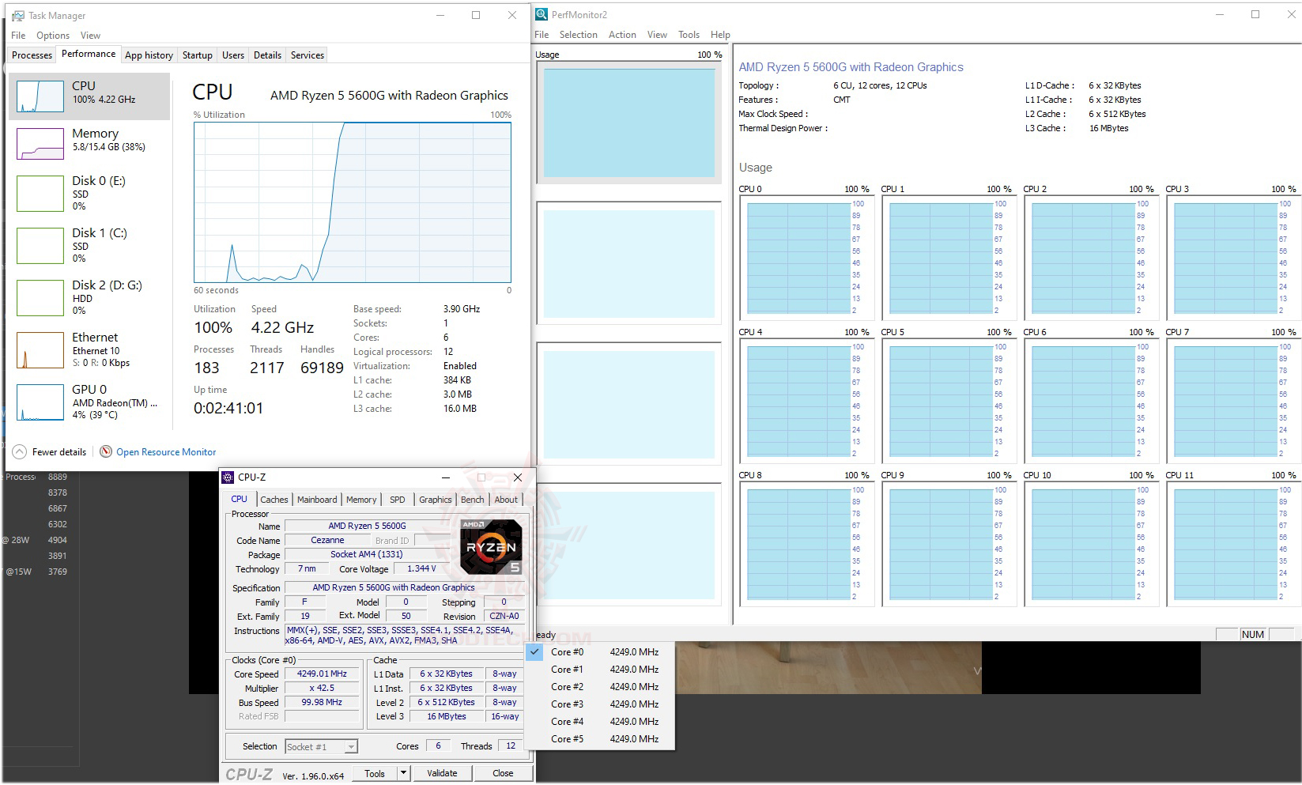The height and width of the screenshot is (785, 1302).
Task: Click the top Usage panel in PerfMonitor2
Action: pos(628,122)
